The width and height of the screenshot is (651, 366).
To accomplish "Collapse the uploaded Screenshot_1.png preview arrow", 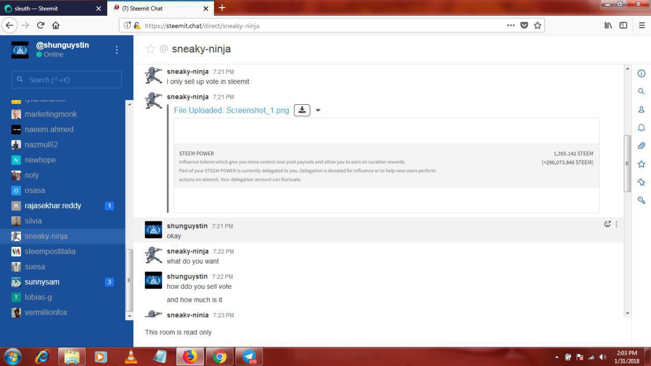I will click(x=318, y=110).
